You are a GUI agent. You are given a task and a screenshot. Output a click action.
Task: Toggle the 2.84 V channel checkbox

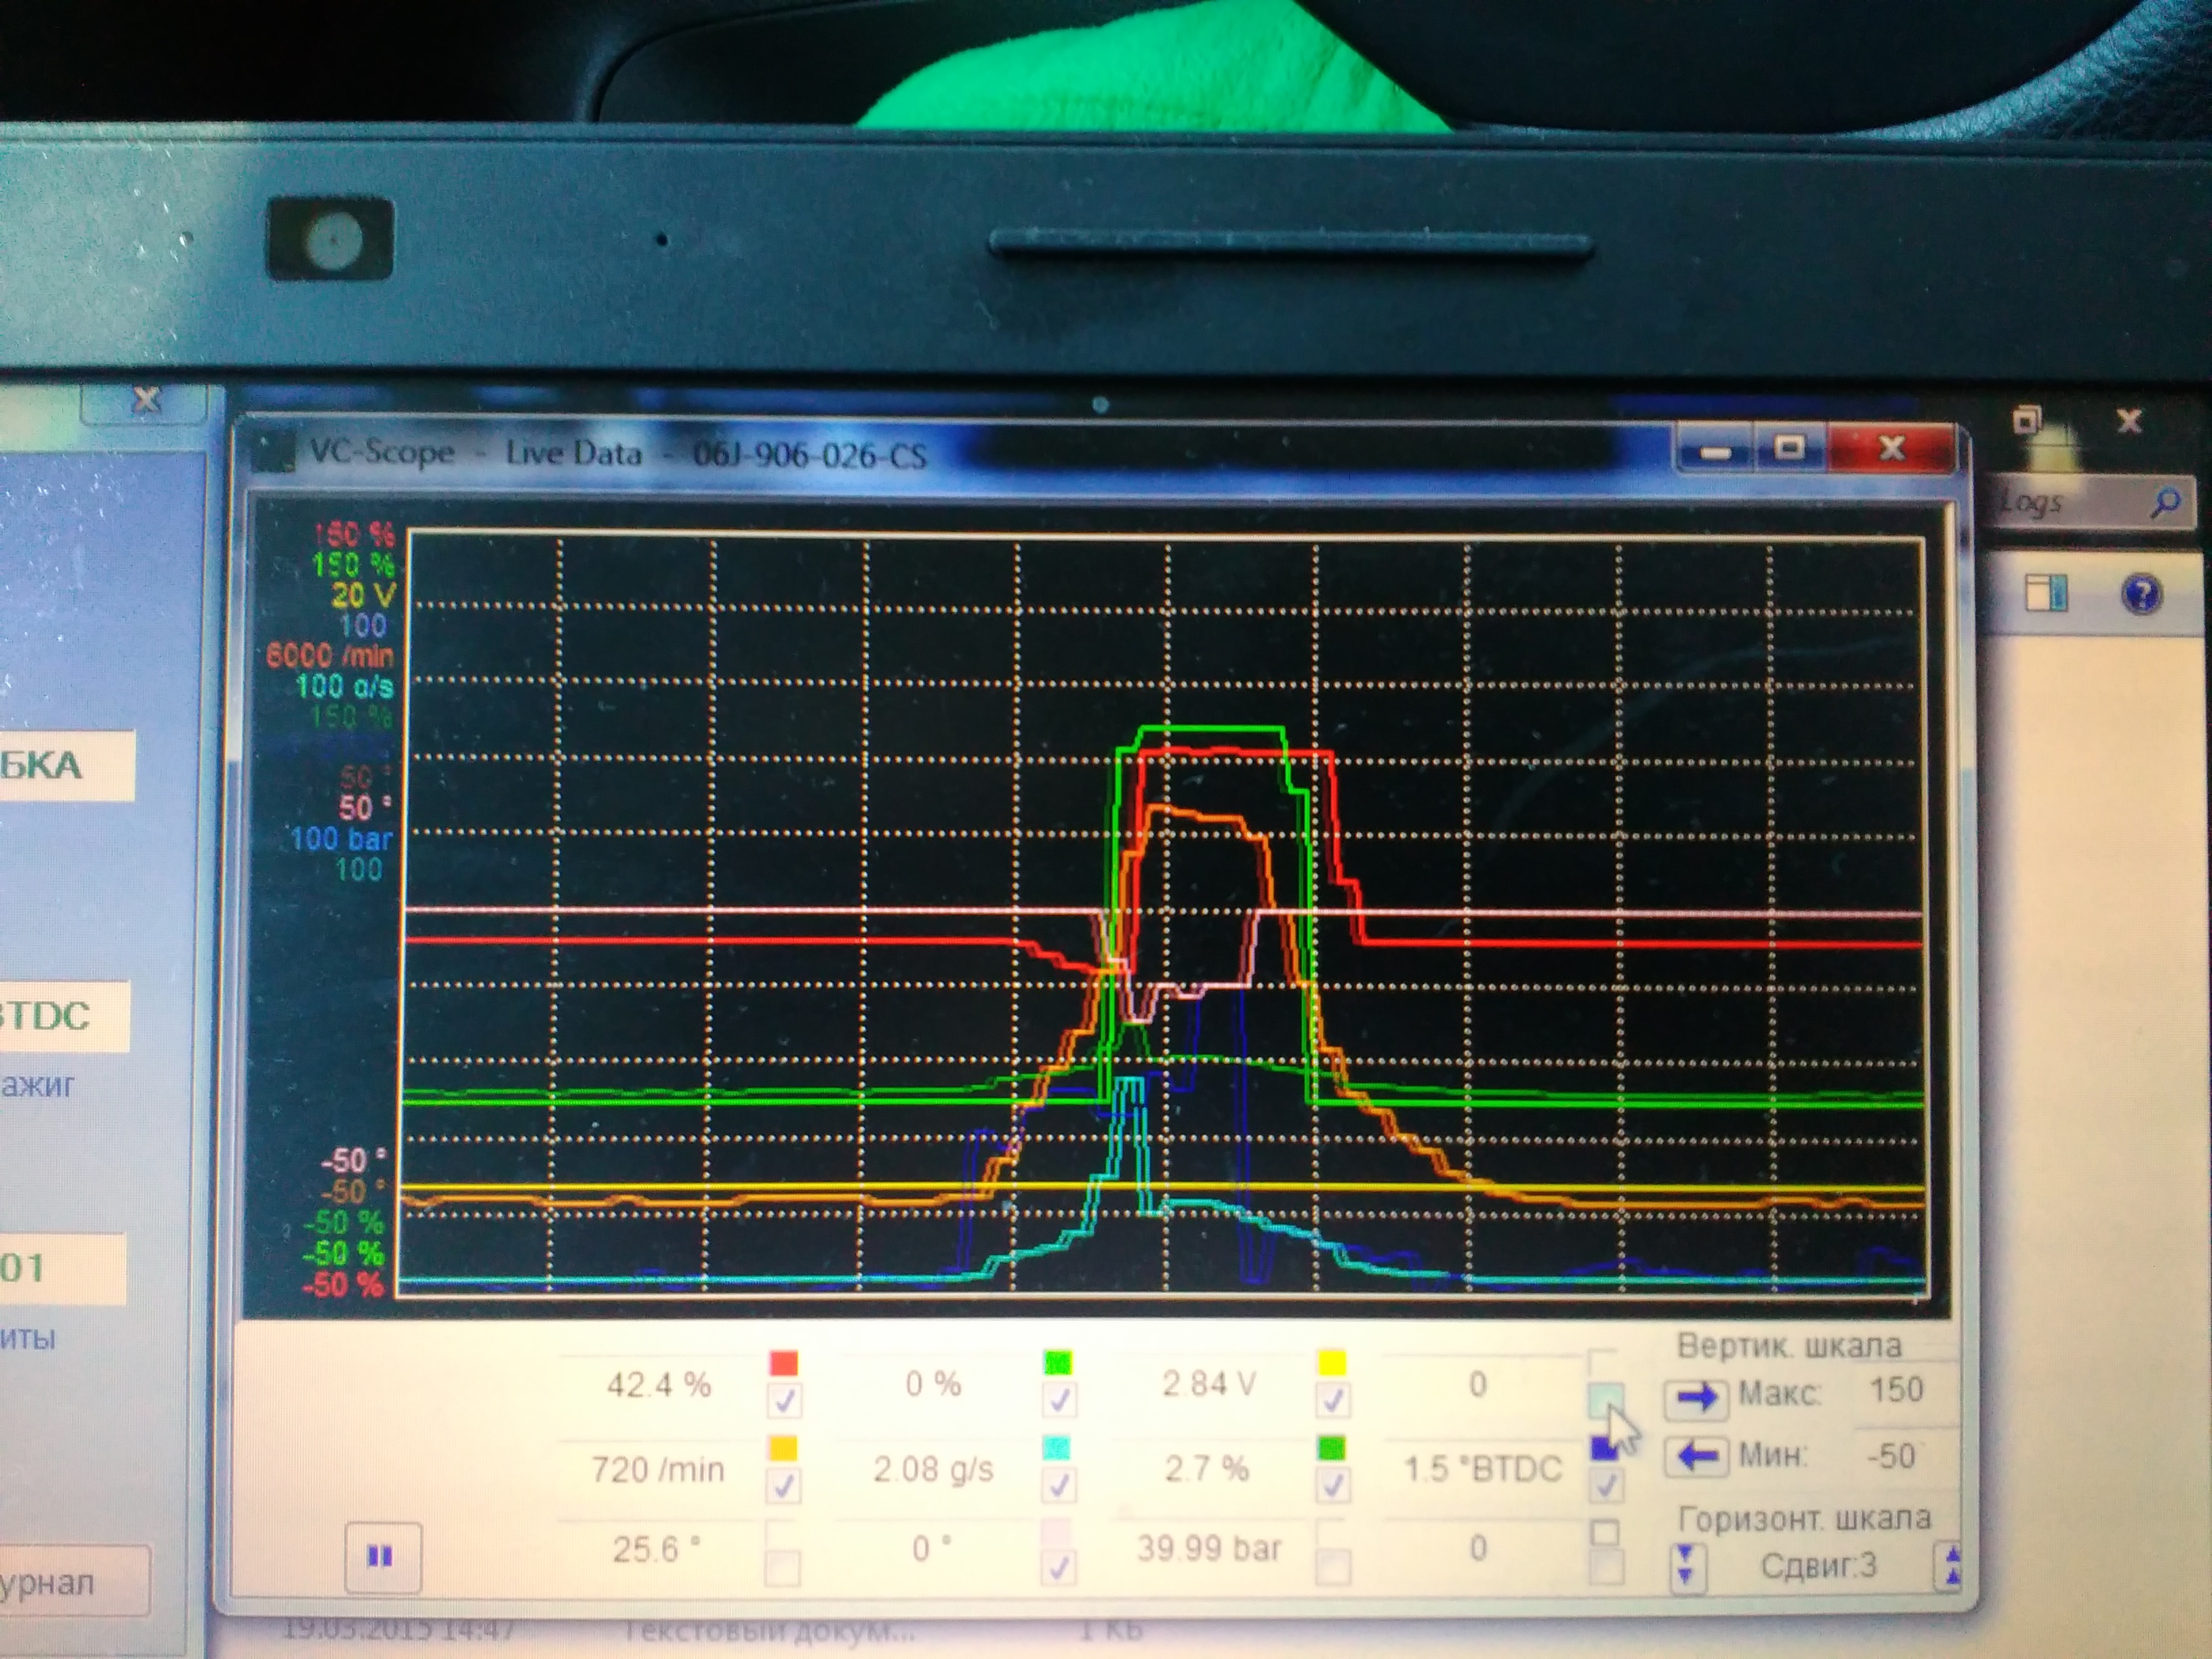click(x=1332, y=1400)
